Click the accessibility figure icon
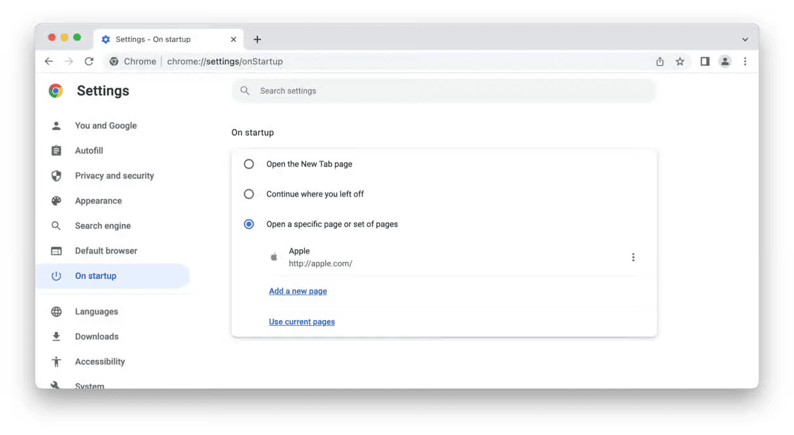Image resolution: width=794 pixels, height=435 pixels. click(x=56, y=361)
